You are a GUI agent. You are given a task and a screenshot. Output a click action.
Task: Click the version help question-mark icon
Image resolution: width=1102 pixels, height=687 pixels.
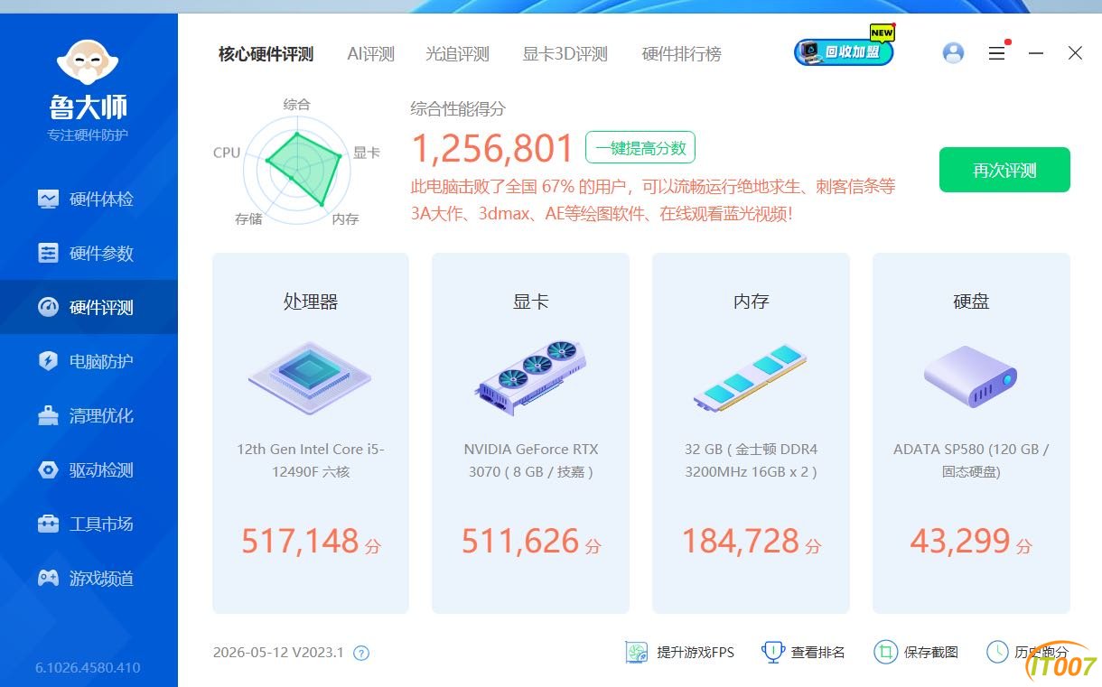tap(361, 653)
